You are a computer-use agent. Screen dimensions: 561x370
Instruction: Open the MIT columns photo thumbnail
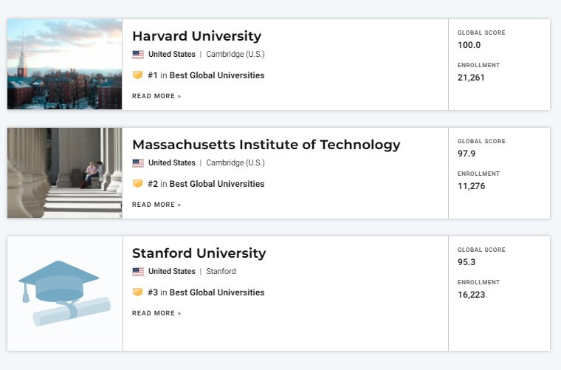click(64, 173)
